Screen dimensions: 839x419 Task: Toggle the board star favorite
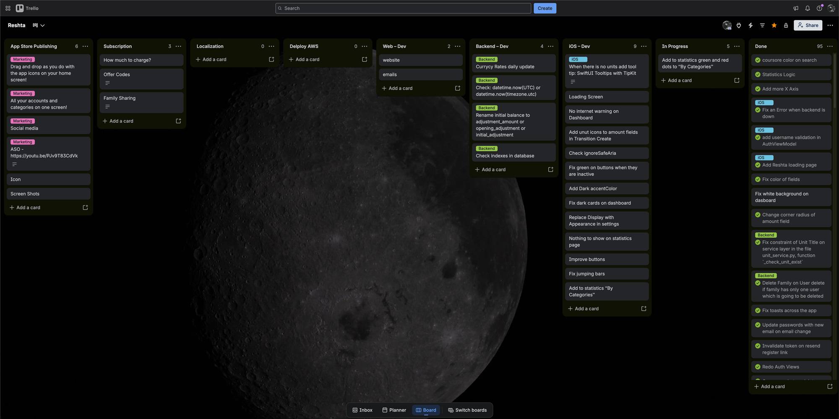point(774,25)
